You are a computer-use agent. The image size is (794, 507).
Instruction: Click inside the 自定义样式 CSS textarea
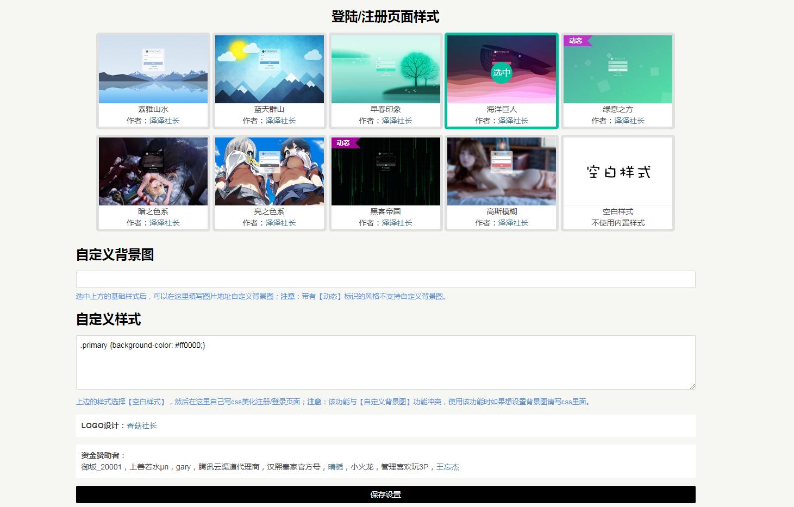point(386,362)
